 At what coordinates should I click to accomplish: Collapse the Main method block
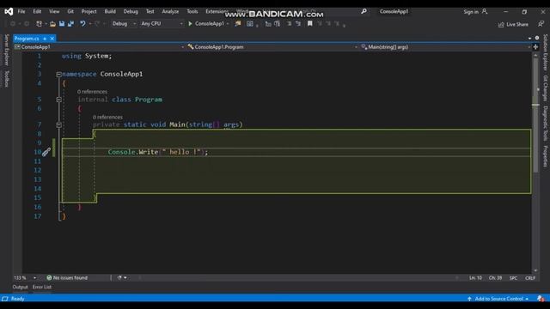point(59,124)
